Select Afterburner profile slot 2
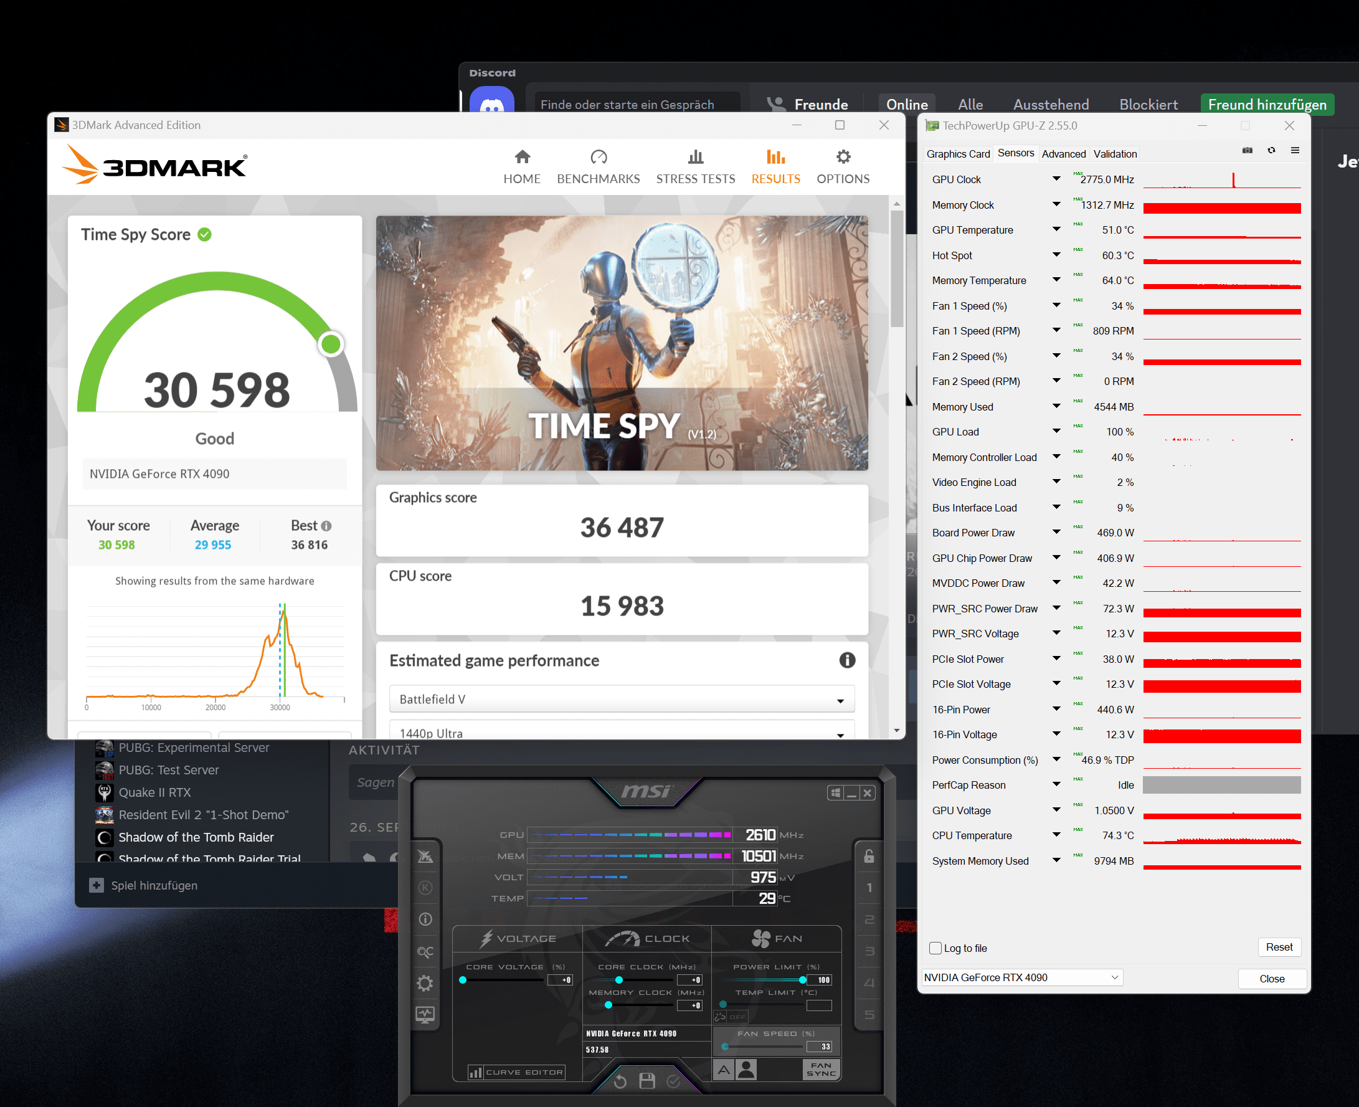Image resolution: width=1359 pixels, height=1107 pixels. (869, 919)
